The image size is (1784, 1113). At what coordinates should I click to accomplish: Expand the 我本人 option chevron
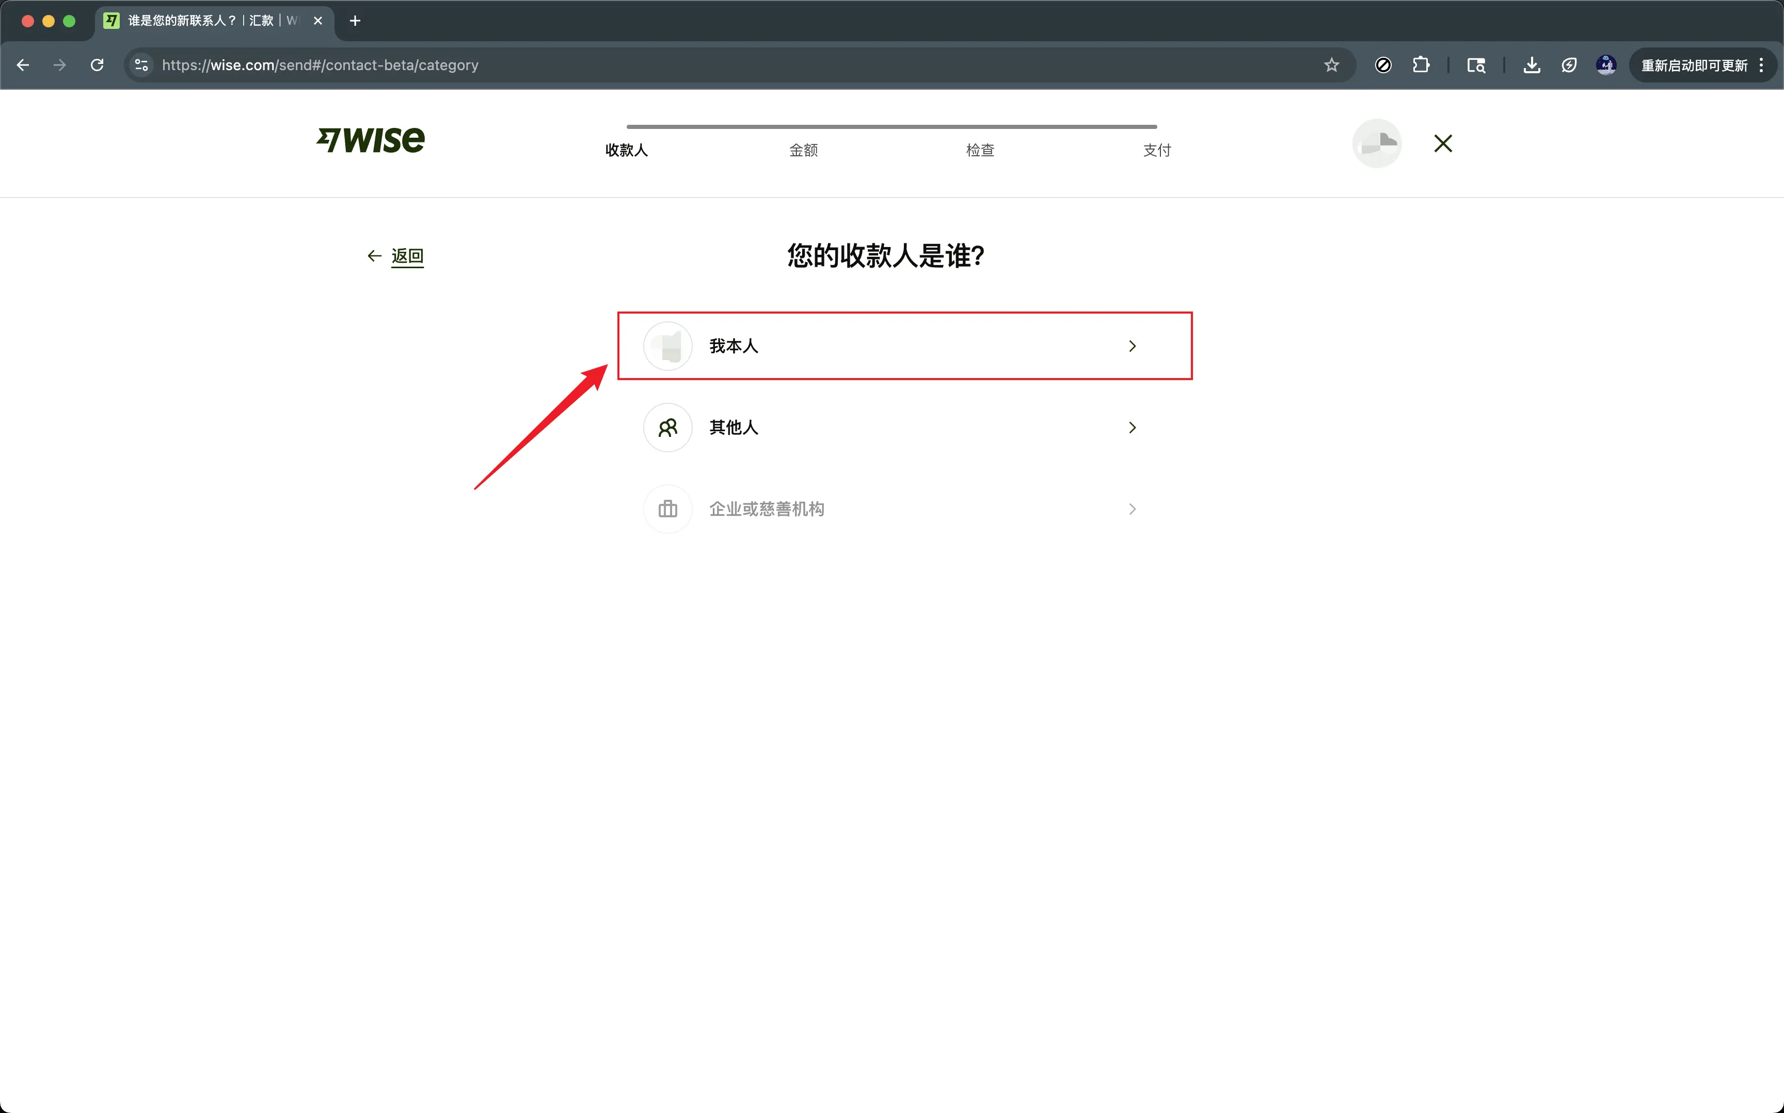(1132, 346)
